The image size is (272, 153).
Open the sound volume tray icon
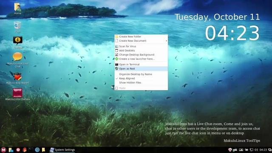(256, 150)
